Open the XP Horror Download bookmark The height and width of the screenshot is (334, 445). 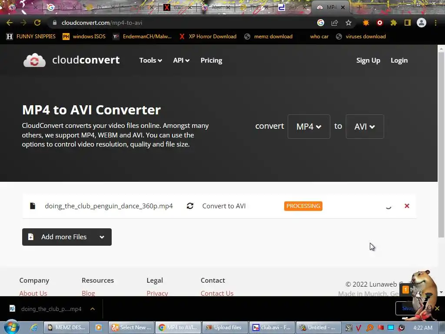pyautogui.click(x=208, y=37)
